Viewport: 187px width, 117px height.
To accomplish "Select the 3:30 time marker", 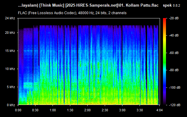I will 140,110.
